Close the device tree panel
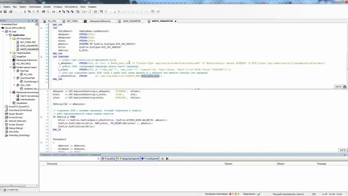This screenshot has width=348, height=196. pos(36,21)
